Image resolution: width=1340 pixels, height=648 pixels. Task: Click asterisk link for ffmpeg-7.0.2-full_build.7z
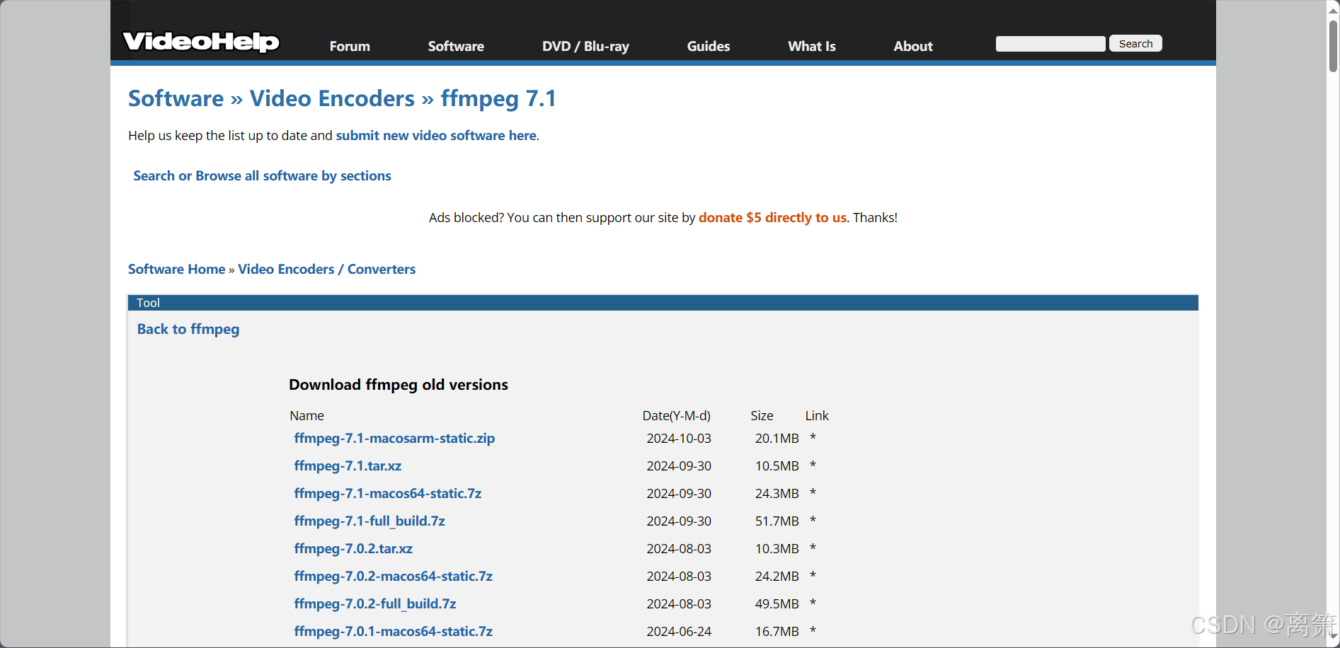813,603
